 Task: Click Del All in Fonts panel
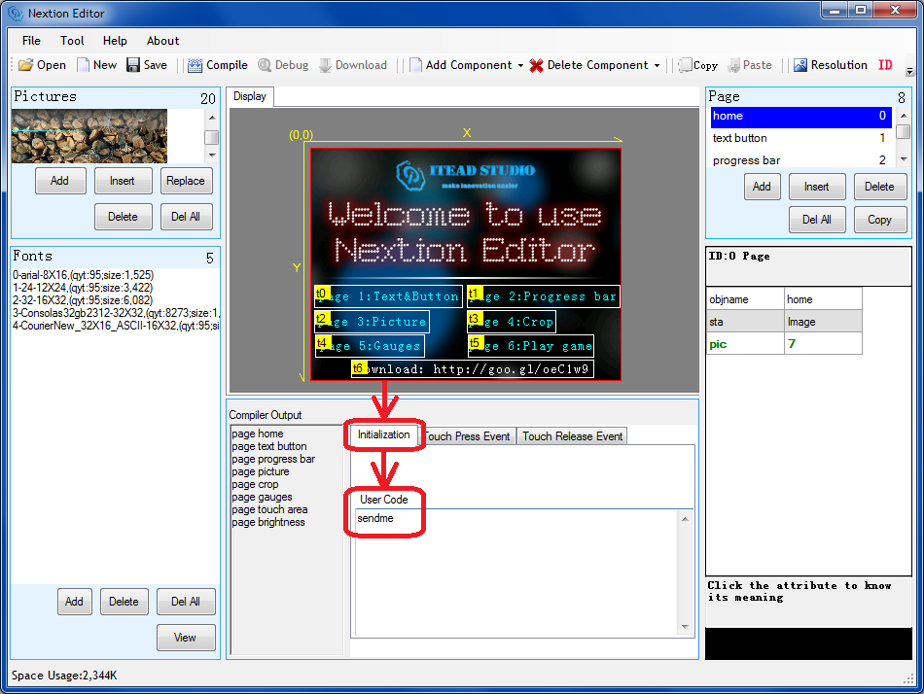tap(186, 602)
